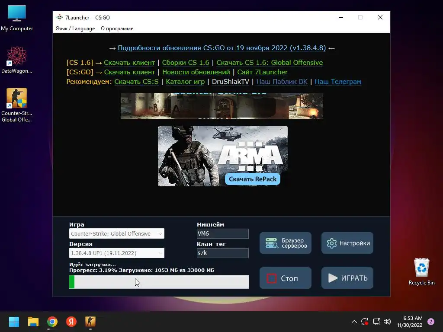Click the Скачать RePack button

tap(253, 179)
